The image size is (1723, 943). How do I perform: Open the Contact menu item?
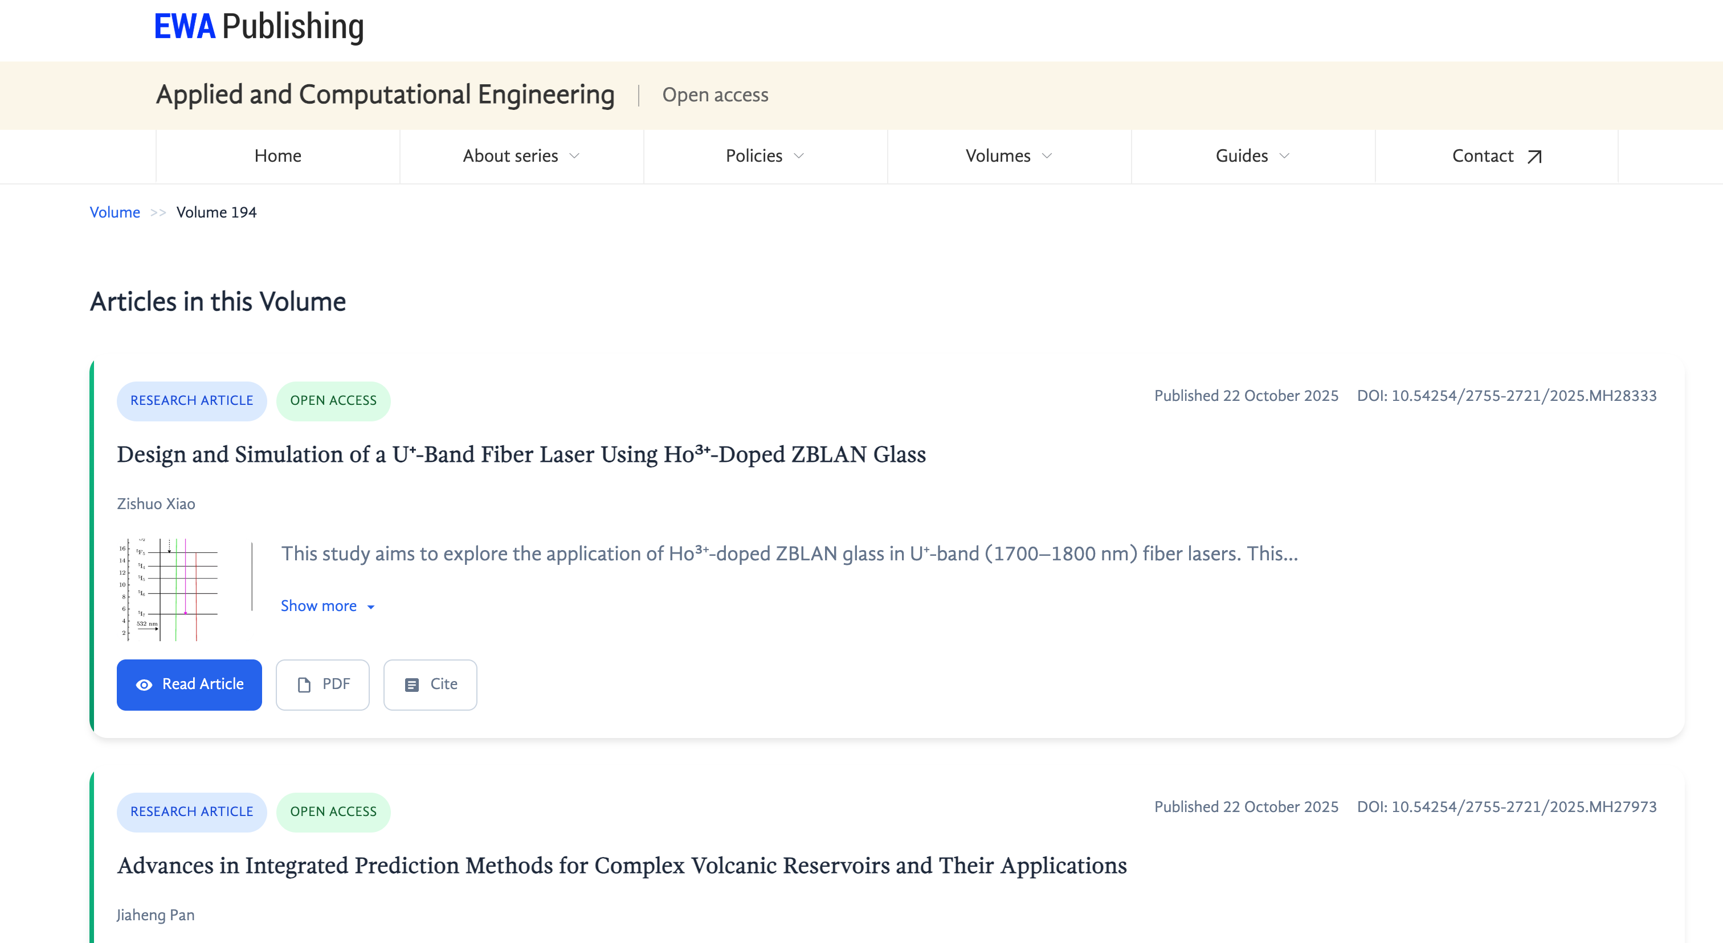(x=1497, y=155)
